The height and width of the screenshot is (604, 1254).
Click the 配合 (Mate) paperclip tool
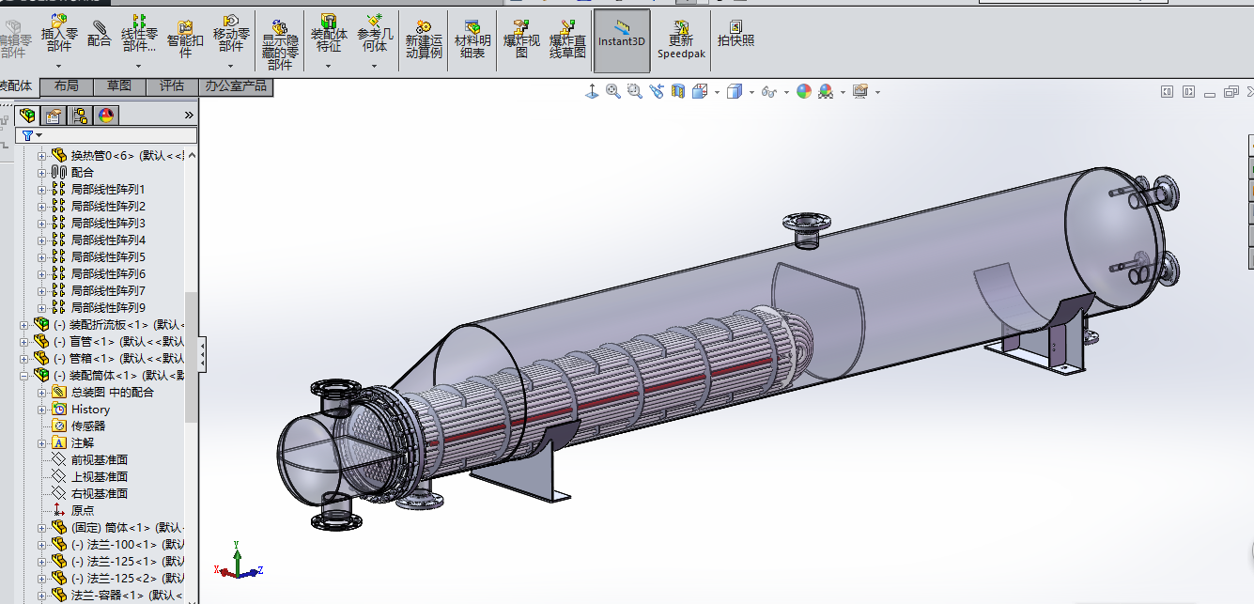[x=99, y=33]
